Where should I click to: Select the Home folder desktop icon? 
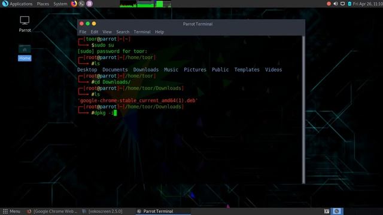click(x=25, y=53)
